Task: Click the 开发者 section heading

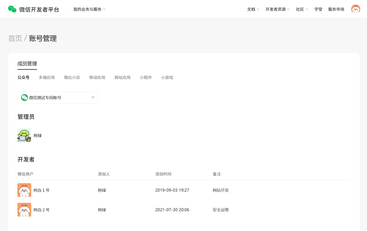Action: [26, 159]
